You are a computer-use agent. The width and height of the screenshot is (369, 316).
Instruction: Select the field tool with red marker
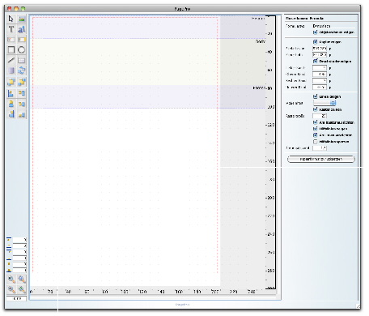coord(11,40)
